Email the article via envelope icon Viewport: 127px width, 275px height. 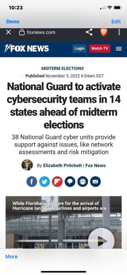95,181
